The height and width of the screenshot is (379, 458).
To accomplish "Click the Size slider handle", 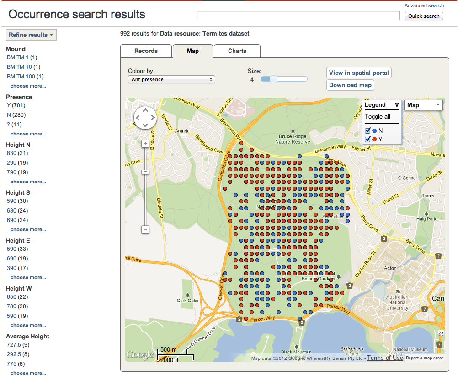I will coord(273,79).
